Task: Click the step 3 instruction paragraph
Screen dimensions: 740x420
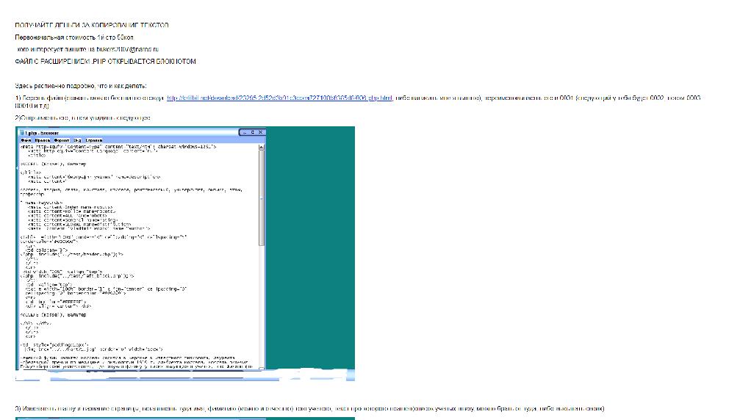Action: coord(309,408)
